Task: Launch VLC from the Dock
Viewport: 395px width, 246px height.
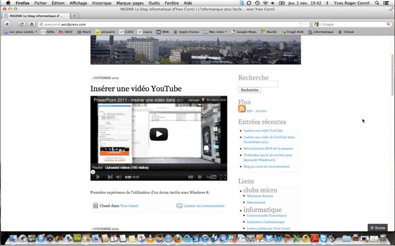Action: point(150,238)
